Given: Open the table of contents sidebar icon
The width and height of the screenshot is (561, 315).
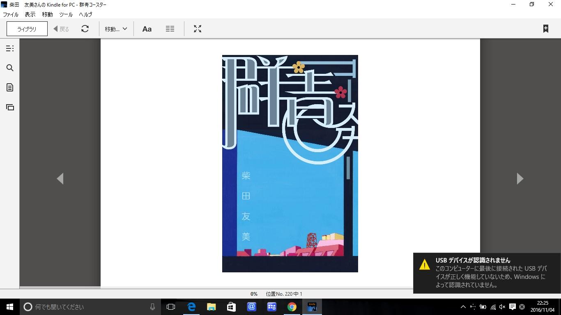Looking at the screenshot, I should click(10, 48).
